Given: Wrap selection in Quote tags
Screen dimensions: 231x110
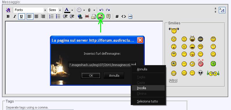Looking at the screenshot, I should 108,16.
